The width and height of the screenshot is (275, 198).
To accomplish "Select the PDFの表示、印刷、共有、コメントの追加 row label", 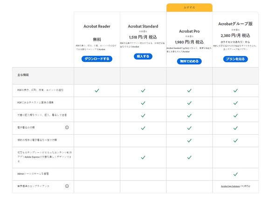I will point(41,90).
